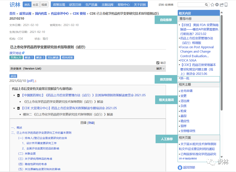This screenshot has width=236, height=172.
Task: Switch to the 资讯 tab
Action: [27, 5]
